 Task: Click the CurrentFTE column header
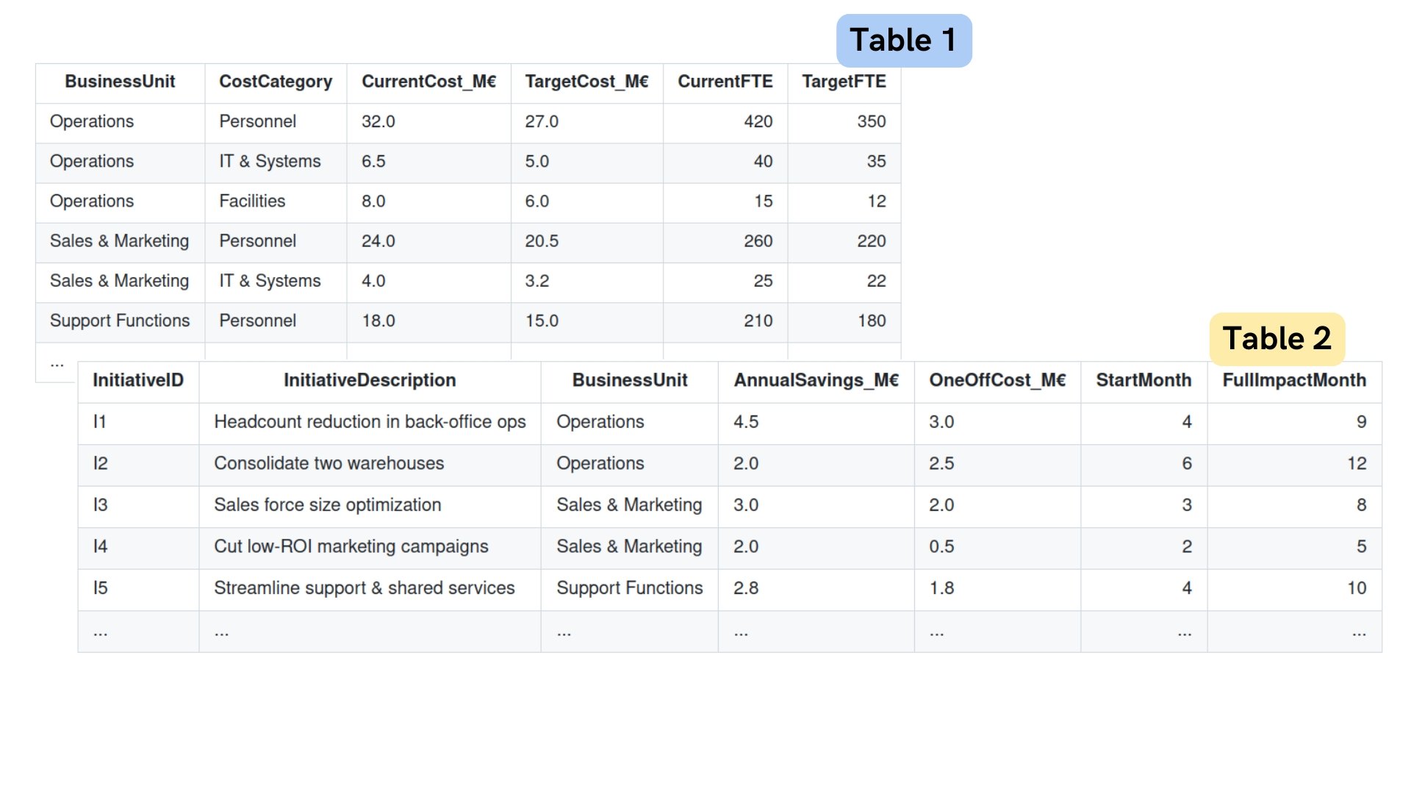point(725,82)
